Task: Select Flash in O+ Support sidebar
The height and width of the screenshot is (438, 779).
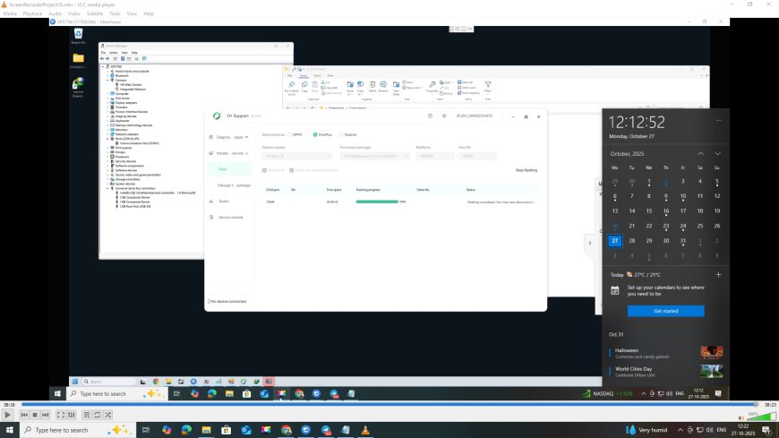Action: (x=228, y=169)
